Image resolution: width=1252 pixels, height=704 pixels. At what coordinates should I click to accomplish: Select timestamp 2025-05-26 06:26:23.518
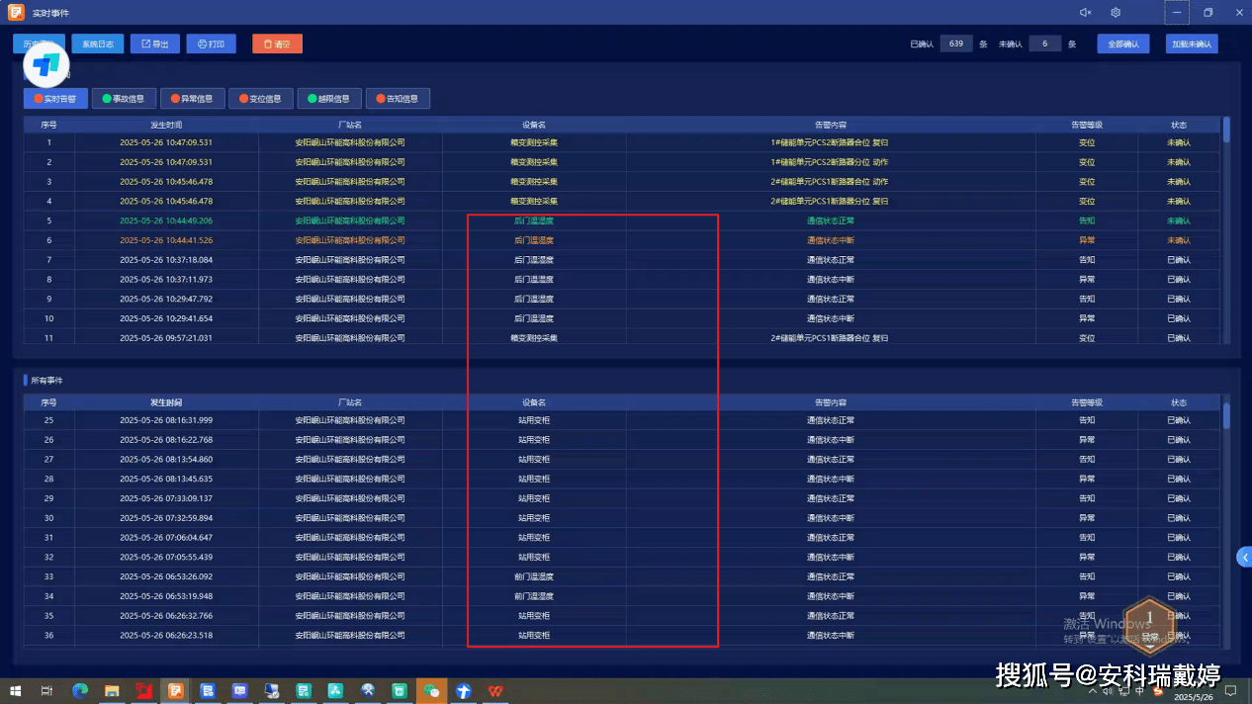click(x=166, y=635)
